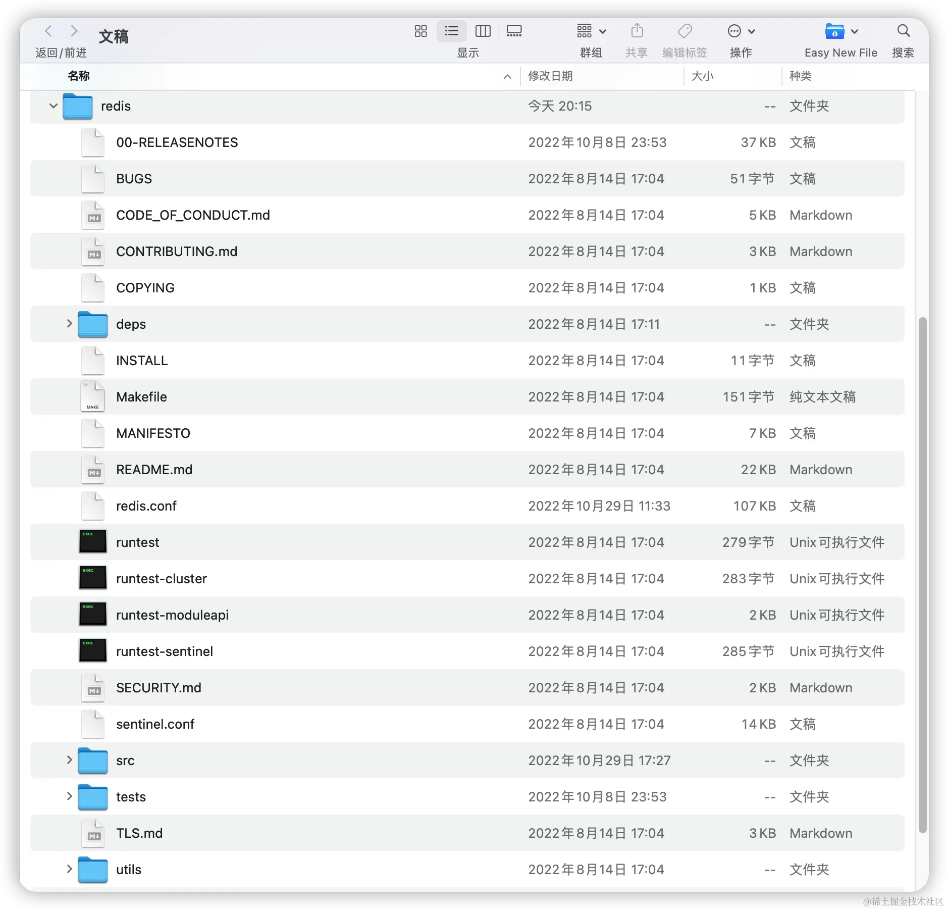Viewport: 947px width, 910px height.
Task: Sort by 修改日期 column header
Action: tap(550, 76)
